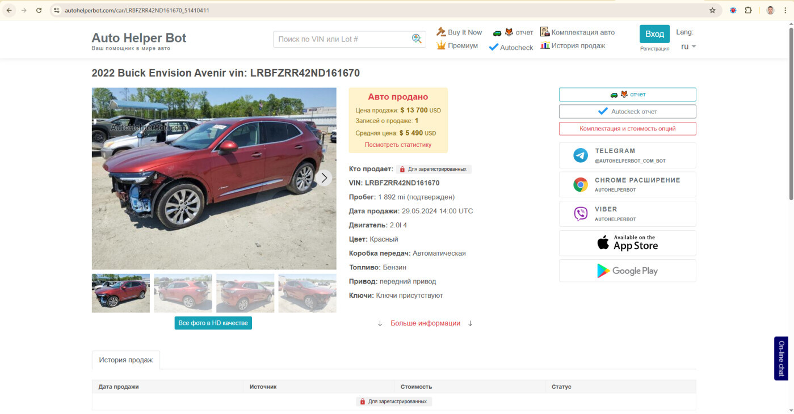The image size is (794, 414).
Task: Click the sale price $ 13 700 value
Action: 414,111
